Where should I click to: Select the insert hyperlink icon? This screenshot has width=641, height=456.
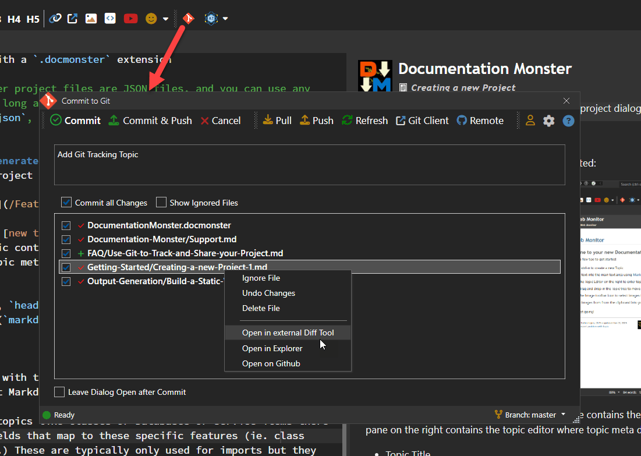coord(55,18)
